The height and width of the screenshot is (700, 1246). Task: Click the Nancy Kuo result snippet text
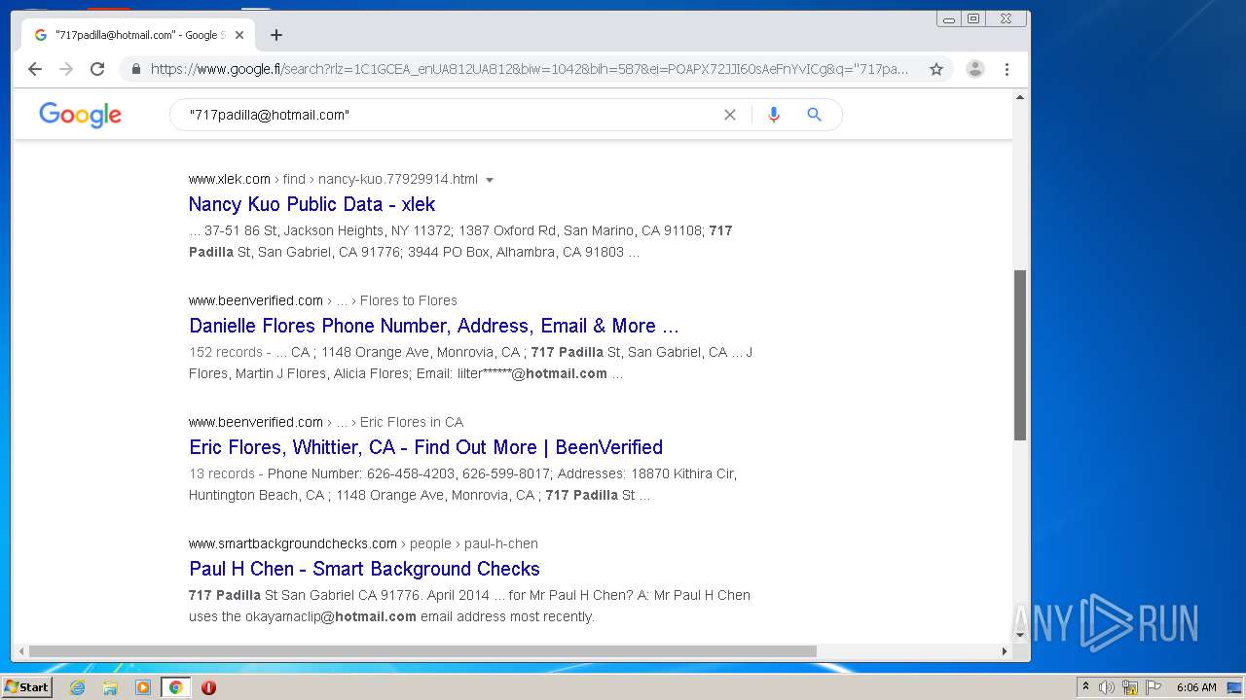(x=461, y=241)
